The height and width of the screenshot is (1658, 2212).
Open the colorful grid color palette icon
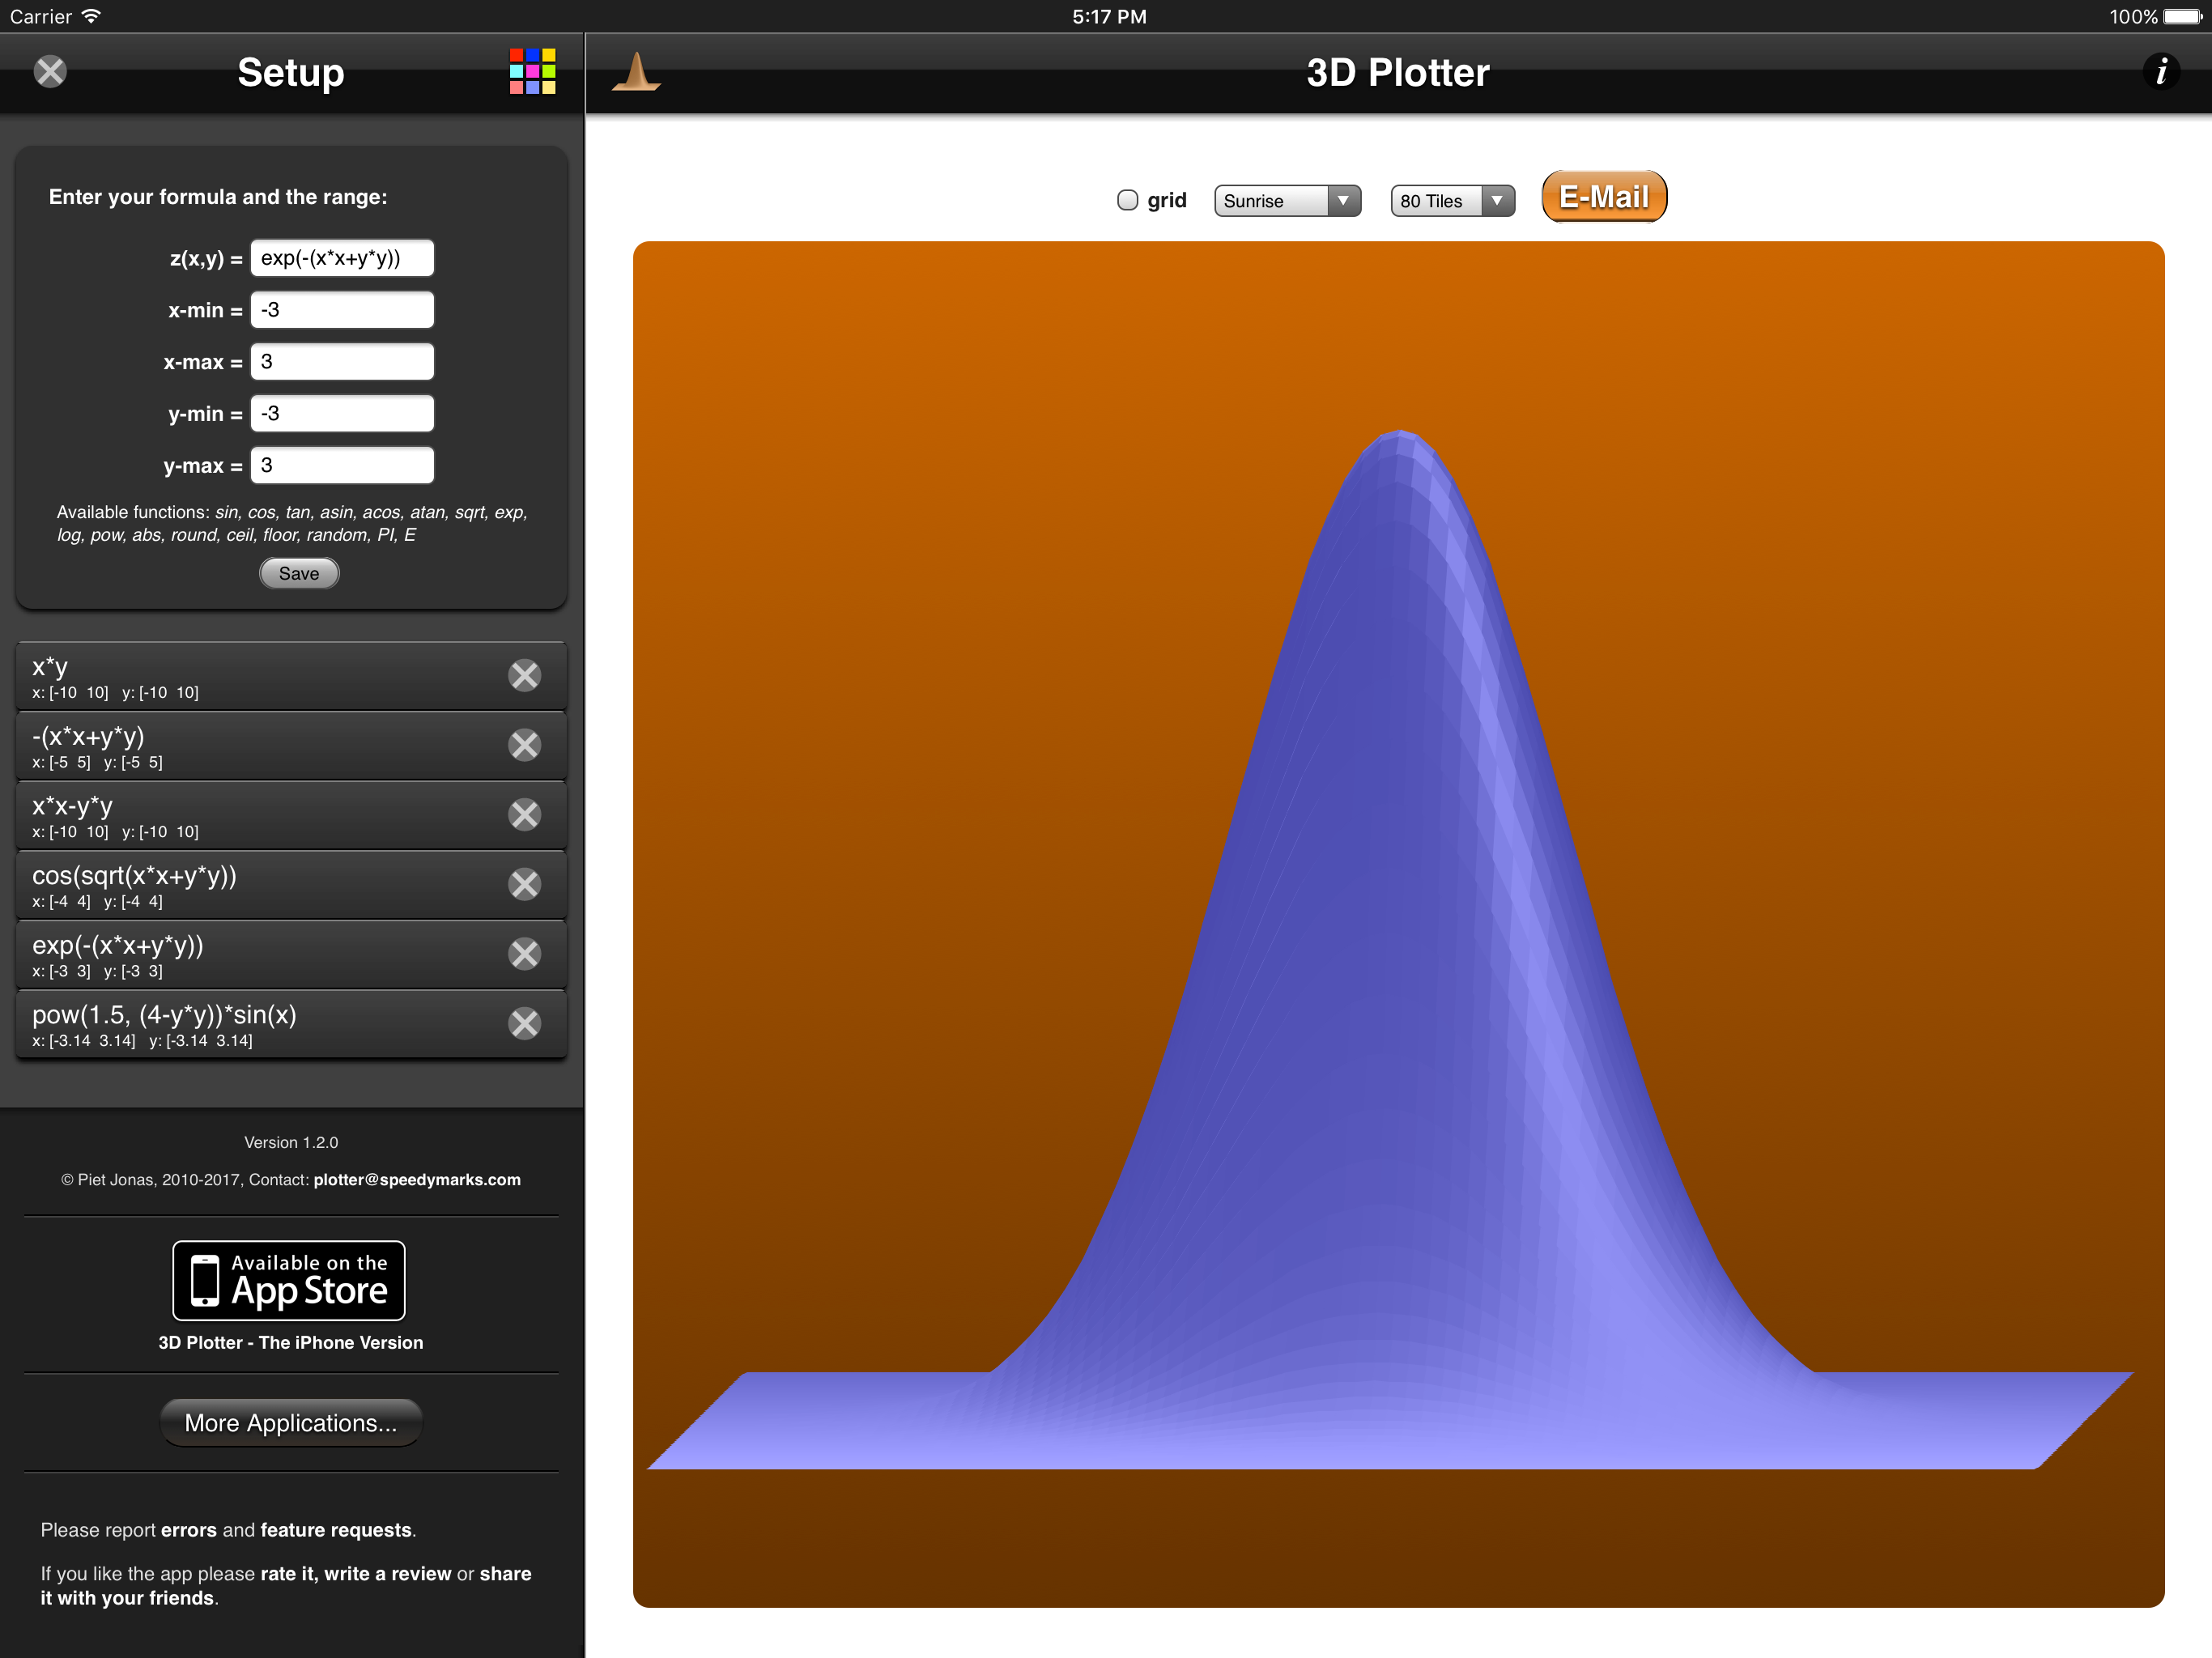(532, 71)
